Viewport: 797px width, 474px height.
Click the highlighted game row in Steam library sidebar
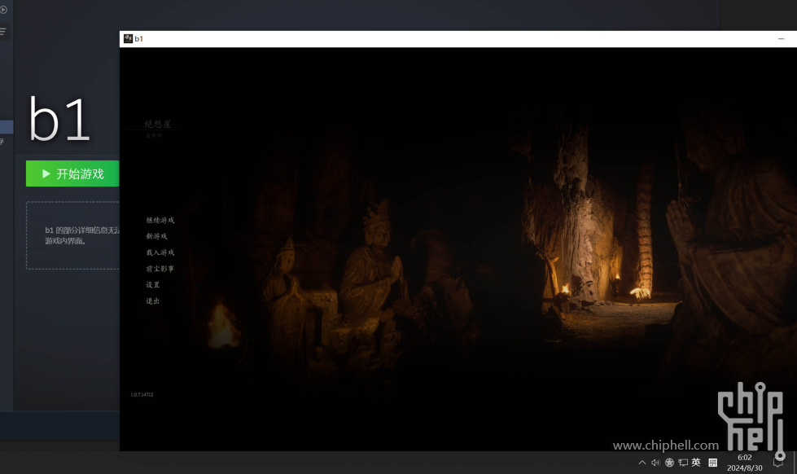[7, 126]
